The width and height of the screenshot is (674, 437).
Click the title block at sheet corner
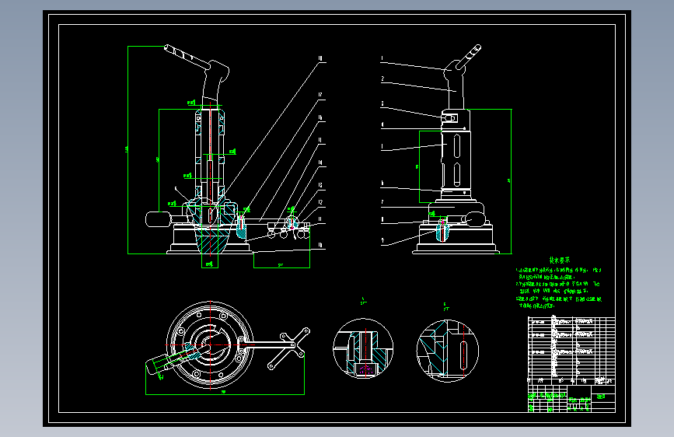(571, 399)
